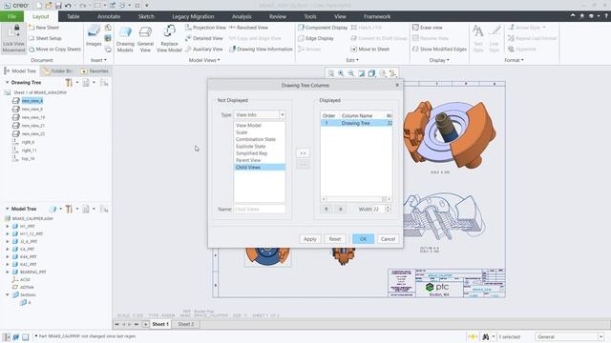The width and height of the screenshot is (611, 343).
Task: Insert a Projection View
Action: pyautogui.click(x=205, y=28)
